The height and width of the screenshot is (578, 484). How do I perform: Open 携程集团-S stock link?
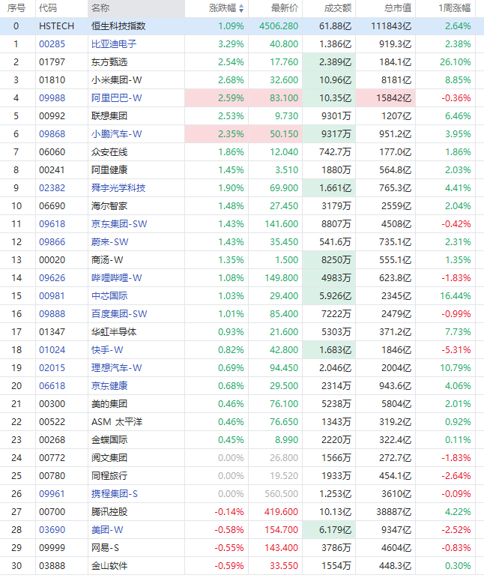point(115,494)
